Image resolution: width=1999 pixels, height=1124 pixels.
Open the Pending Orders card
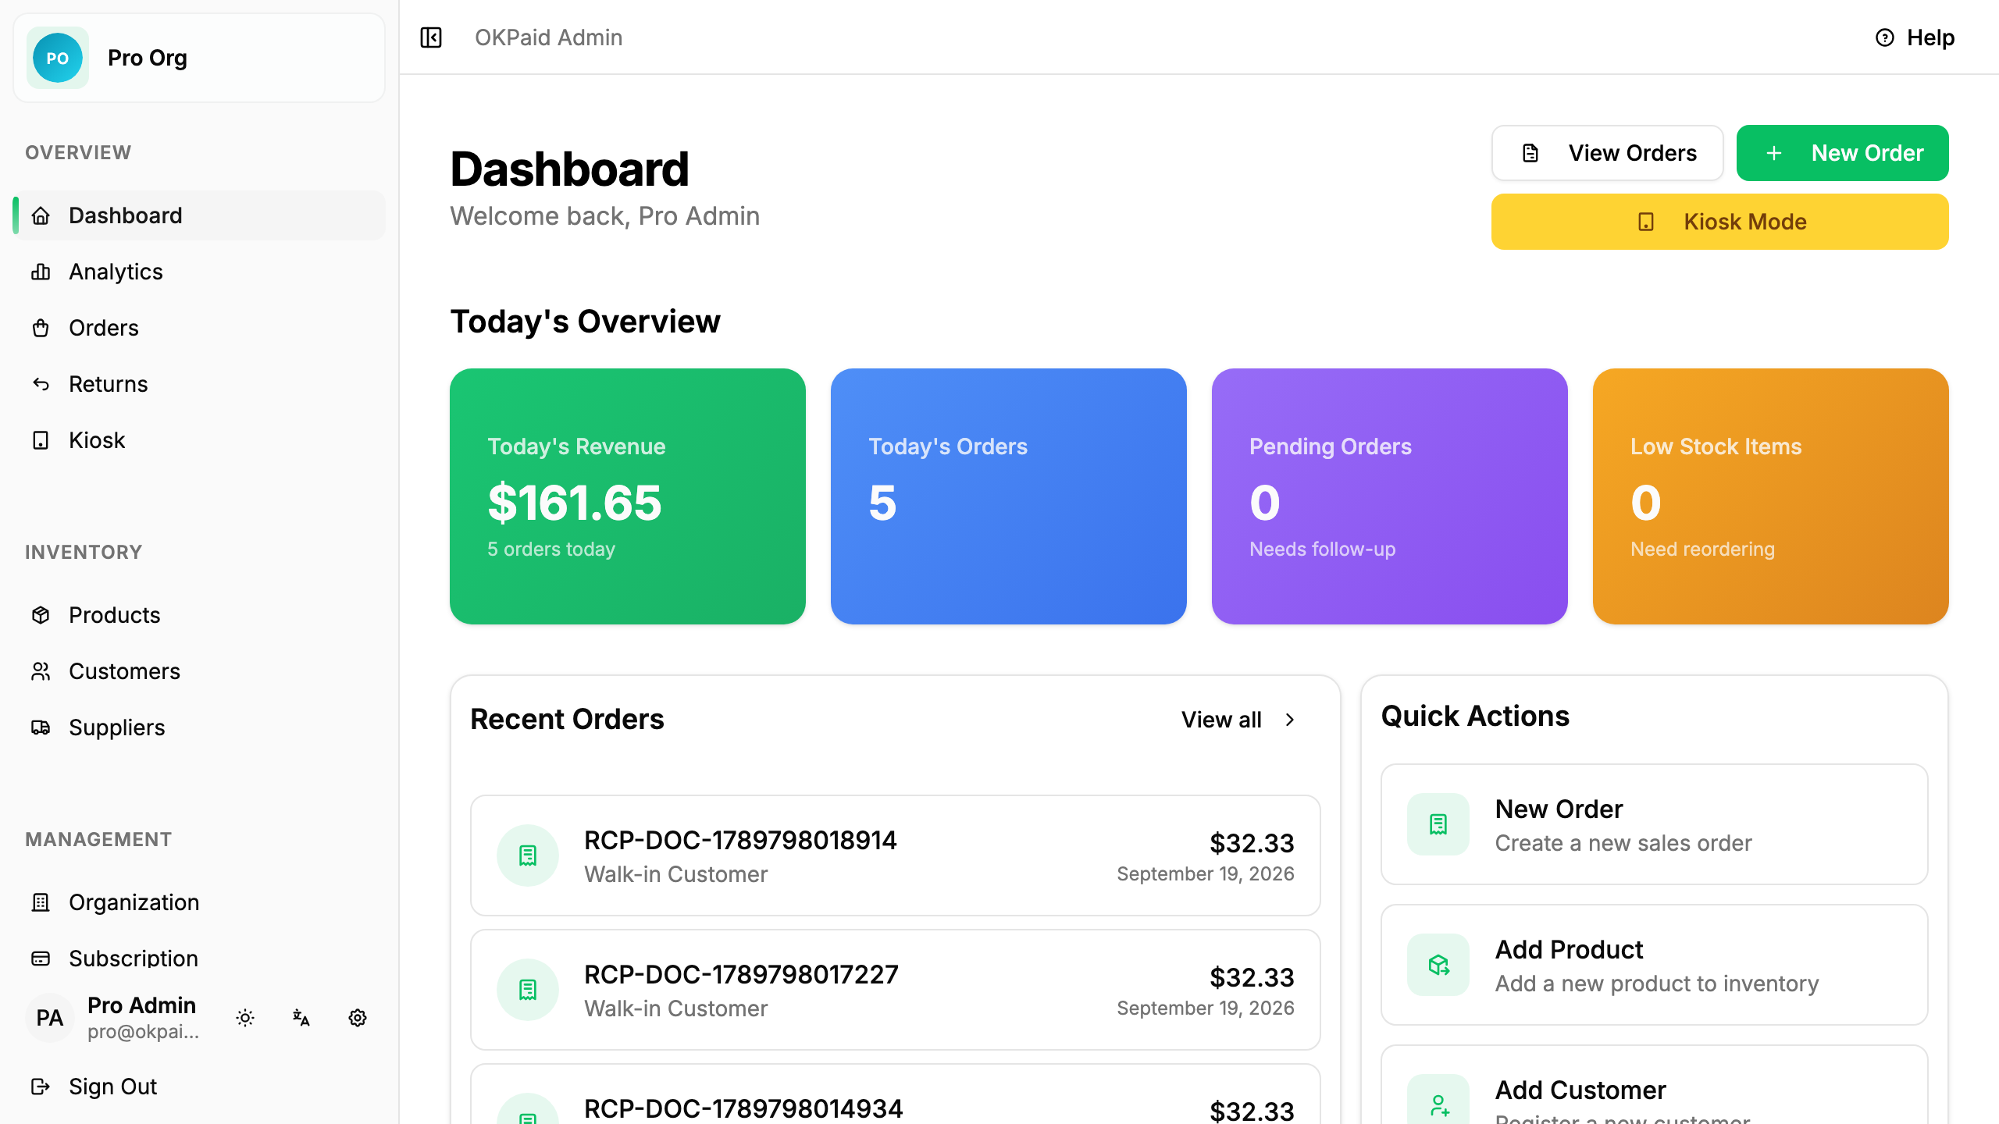pyautogui.click(x=1390, y=496)
